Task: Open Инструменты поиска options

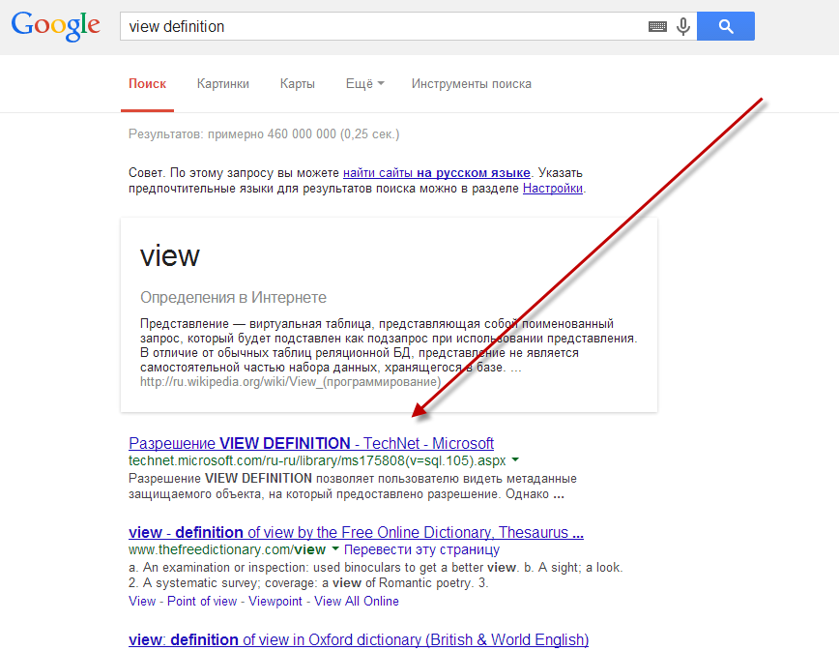Action: click(471, 84)
